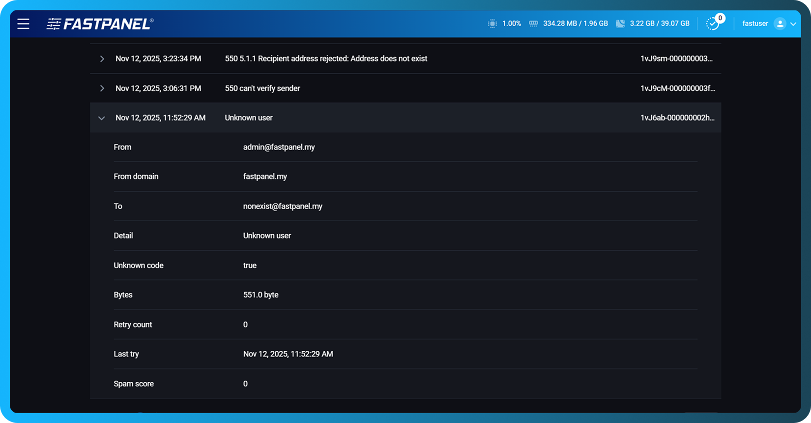
Task: Click the fastuser username label
Action: [755, 24]
